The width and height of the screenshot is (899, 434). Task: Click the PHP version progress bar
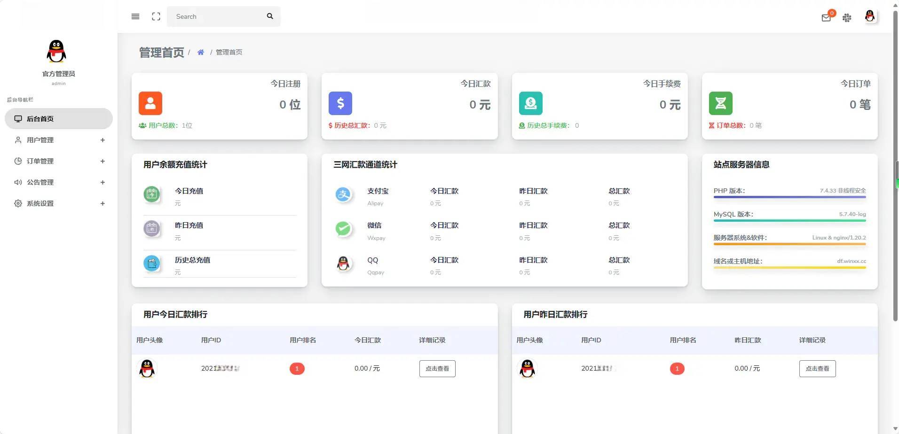(789, 196)
